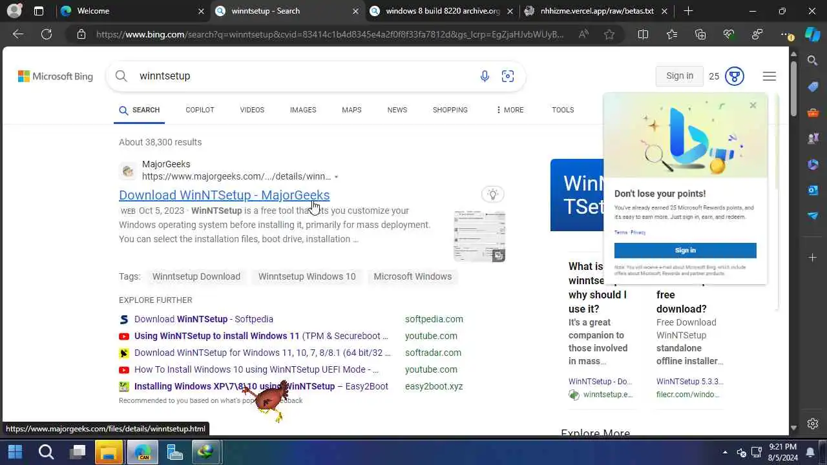
Task: Open Using WinNTSetup to install Windows 11 link
Action: tap(262, 336)
